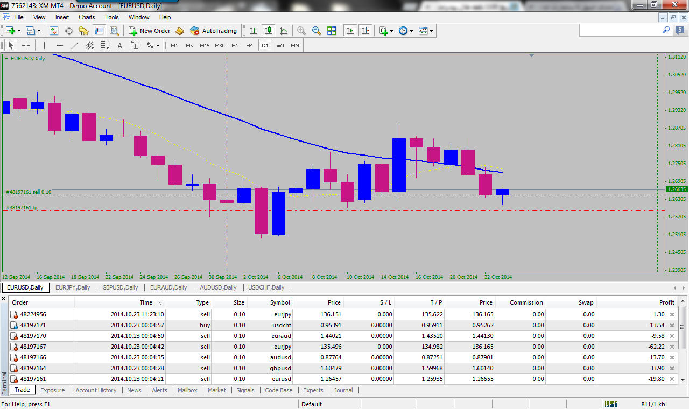
Task: Select the Text Label tool
Action: 135,45
